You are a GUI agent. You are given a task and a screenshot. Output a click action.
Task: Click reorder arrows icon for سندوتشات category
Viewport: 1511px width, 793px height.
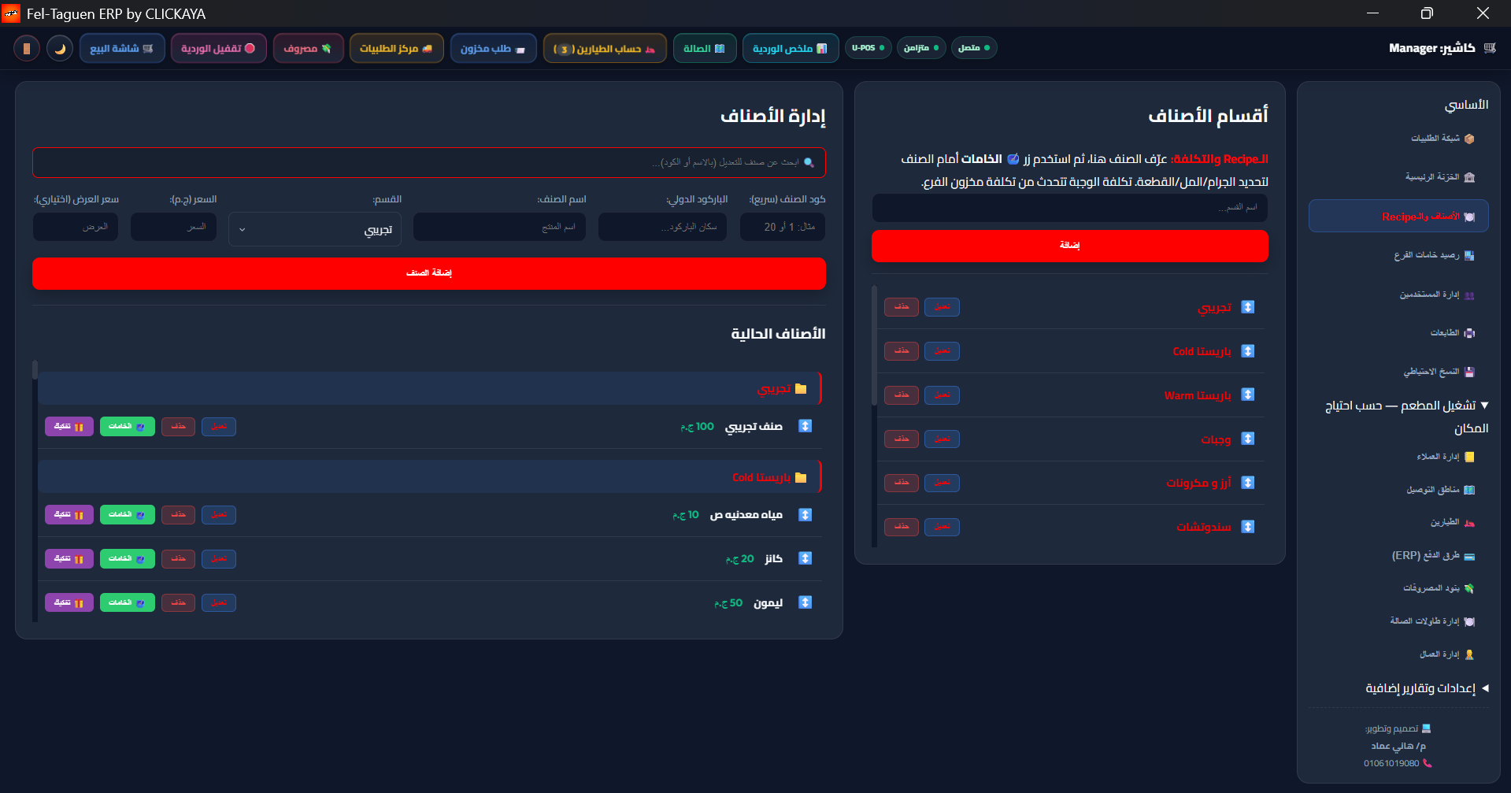point(1248,527)
